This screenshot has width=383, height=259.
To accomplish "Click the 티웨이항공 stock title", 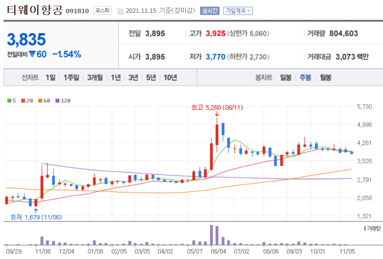I will point(35,10).
